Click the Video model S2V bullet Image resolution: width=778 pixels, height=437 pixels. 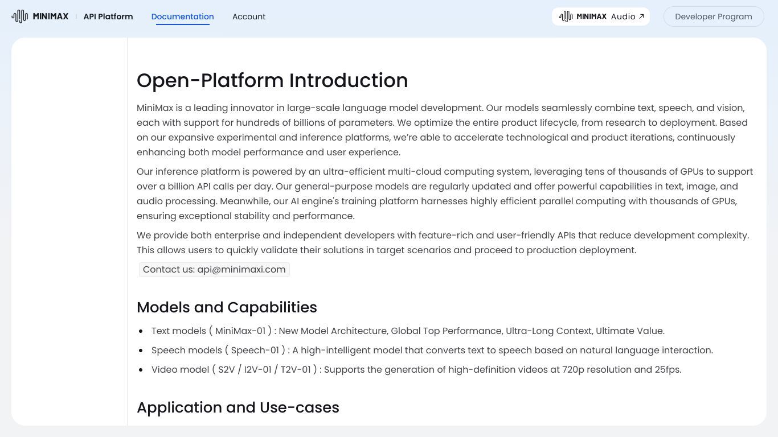416,370
